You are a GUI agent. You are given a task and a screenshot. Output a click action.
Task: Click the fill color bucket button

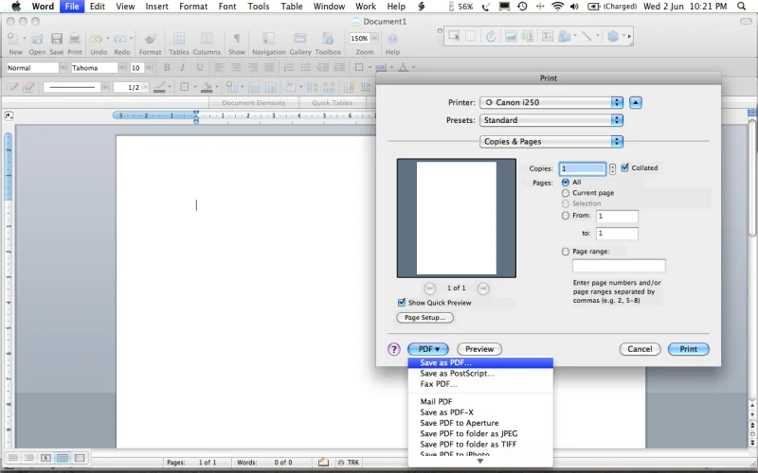(207, 87)
